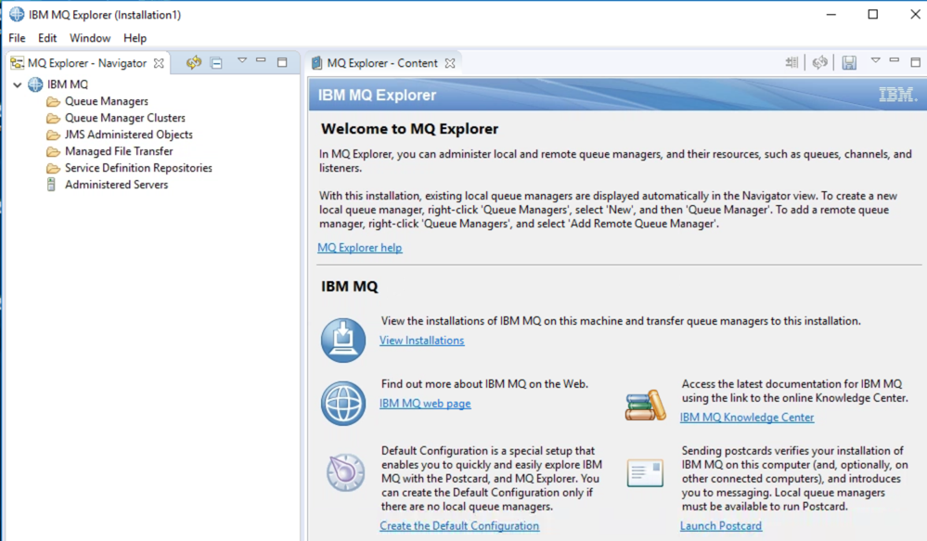
Task: Click the Postcard icon
Action: coord(645,473)
